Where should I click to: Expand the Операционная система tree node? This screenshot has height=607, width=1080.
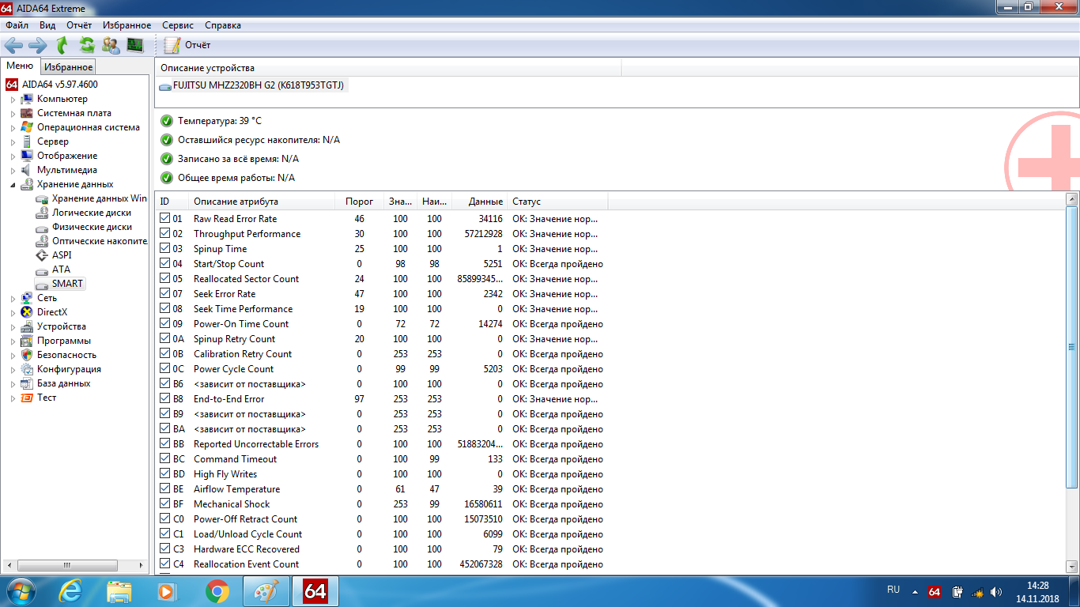[x=13, y=128]
